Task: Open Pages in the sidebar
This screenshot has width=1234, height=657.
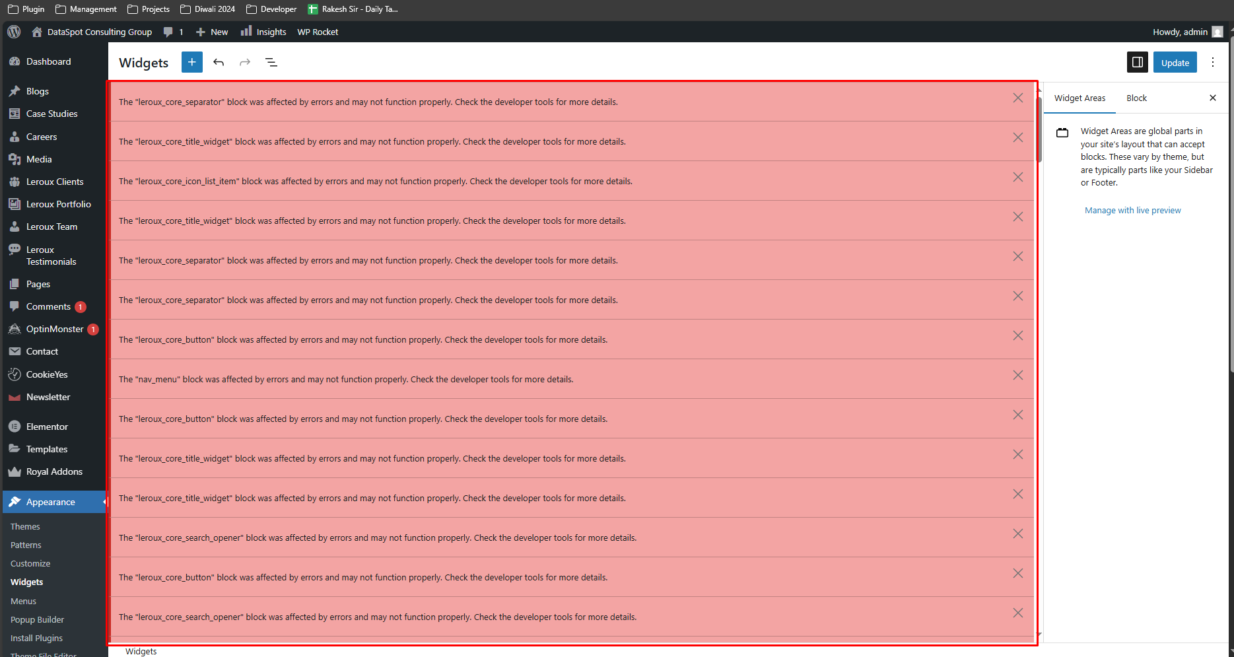Action: coord(54,284)
